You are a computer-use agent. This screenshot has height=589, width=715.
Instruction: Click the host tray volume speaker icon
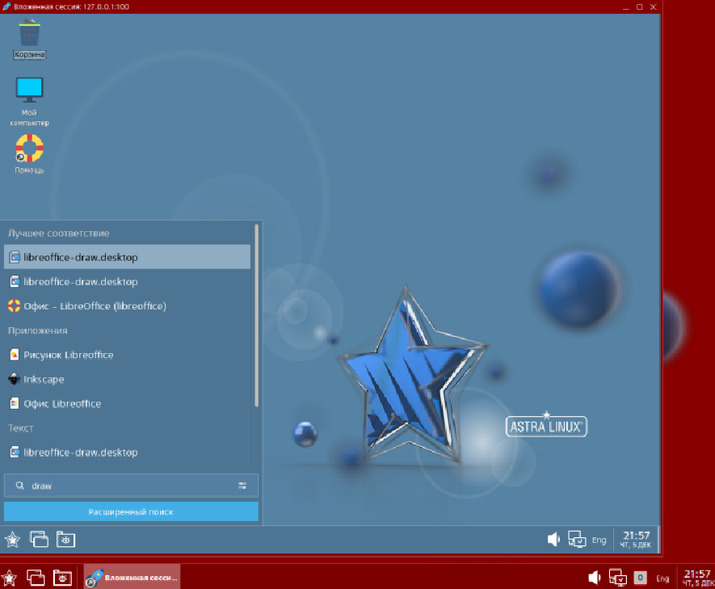coord(594,578)
